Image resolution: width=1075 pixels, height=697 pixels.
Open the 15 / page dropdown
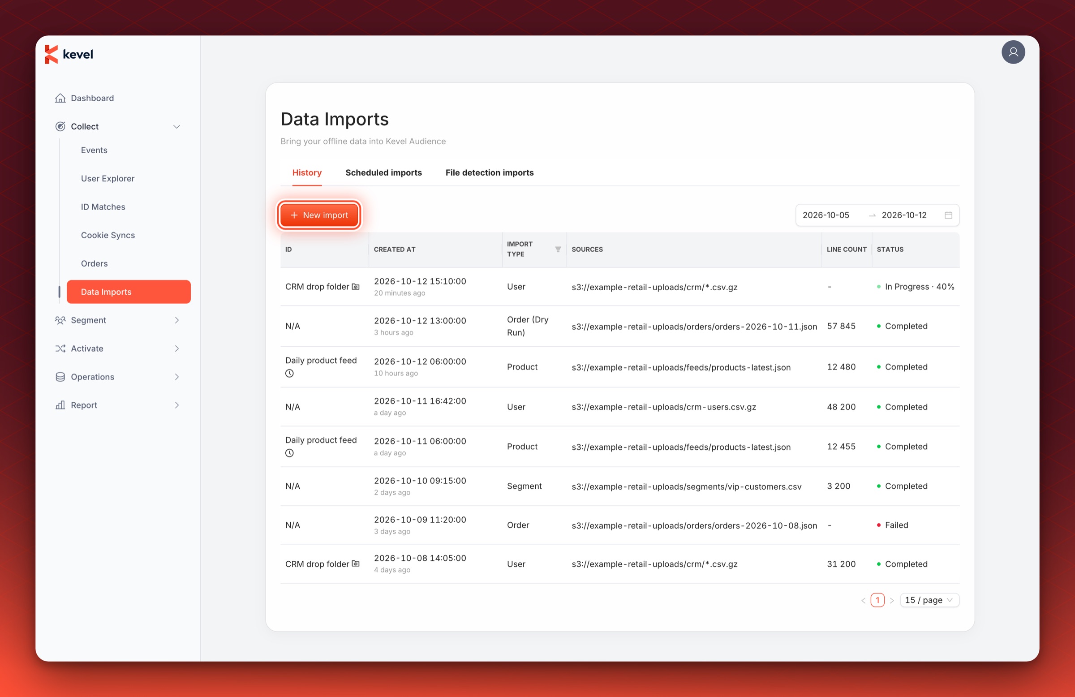929,600
